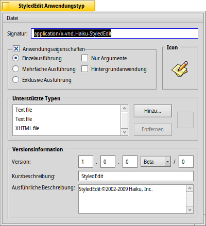Screen dimensions: 206x226
Task: Enable the Hintergrundanwendung checkbox
Action: pyautogui.click(x=84, y=69)
